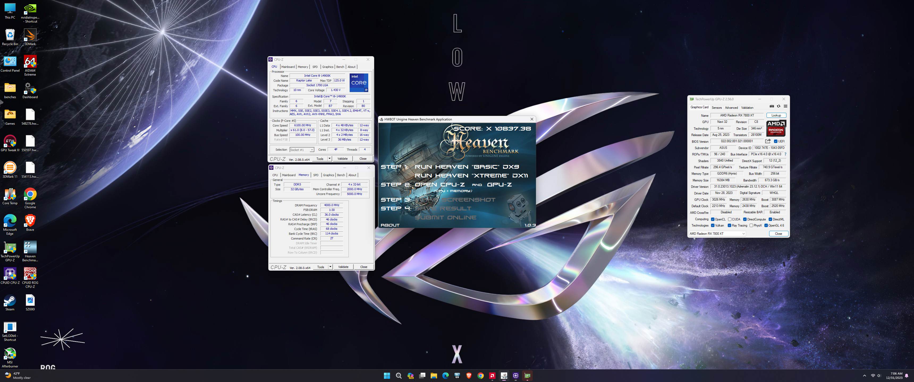Click the GPU-Z icon in taskbar
Viewport: 914px width, 382px height.
tap(527, 376)
